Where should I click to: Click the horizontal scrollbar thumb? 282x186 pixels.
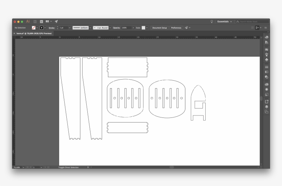[x=172, y=167]
